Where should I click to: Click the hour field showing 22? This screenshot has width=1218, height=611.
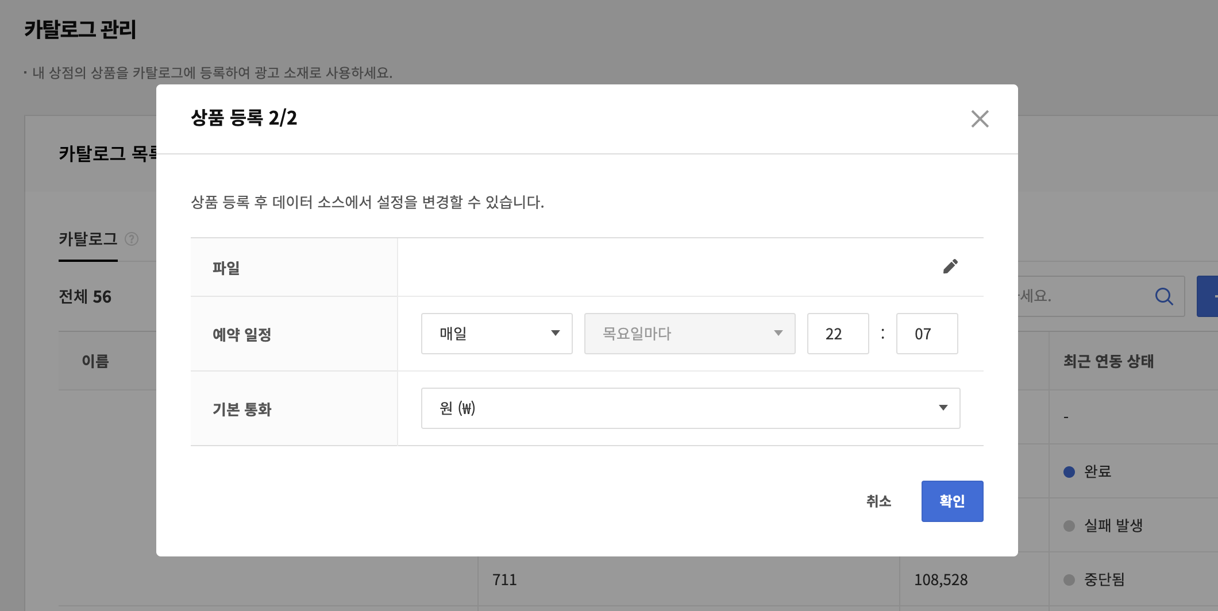837,334
